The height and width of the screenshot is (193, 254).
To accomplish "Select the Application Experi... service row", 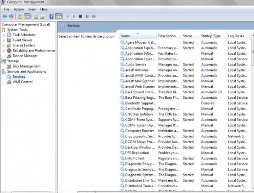I will pos(184,48).
